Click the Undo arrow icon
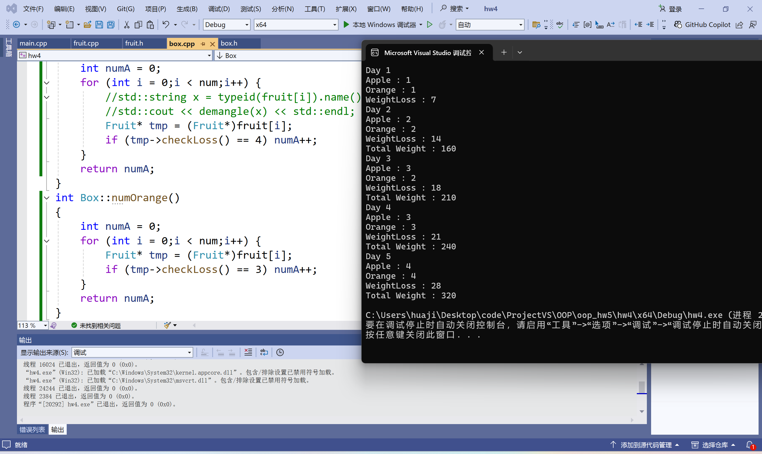Viewport: 762px width, 454px height. pyautogui.click(x=166, y=24)
